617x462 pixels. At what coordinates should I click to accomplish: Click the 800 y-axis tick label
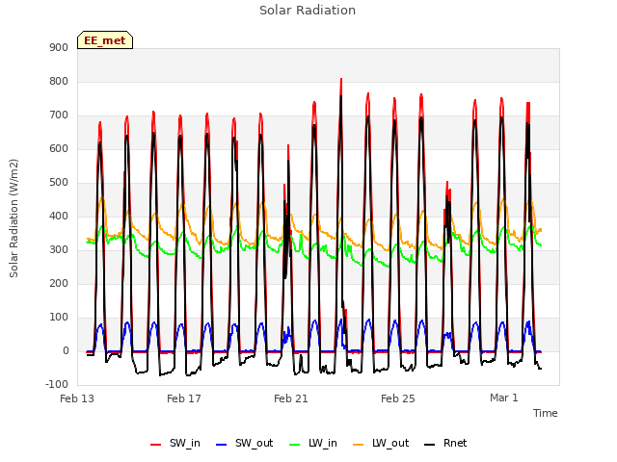coord(59,81)
